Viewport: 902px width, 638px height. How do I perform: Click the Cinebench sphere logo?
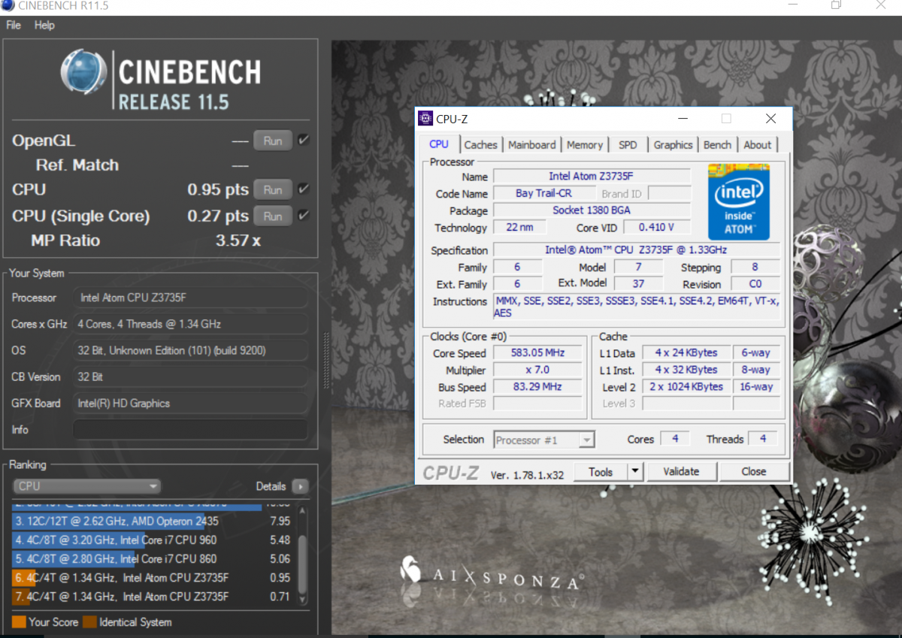(x=83, y=72)
